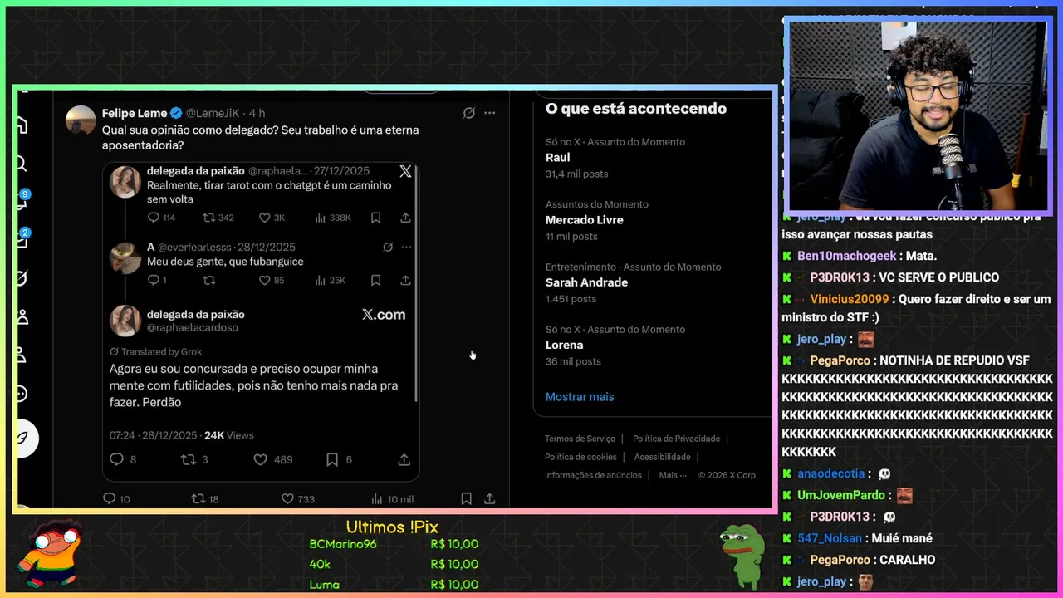
Task: Expand the 'Mais ···' footer menu
Action: (673, 475)
